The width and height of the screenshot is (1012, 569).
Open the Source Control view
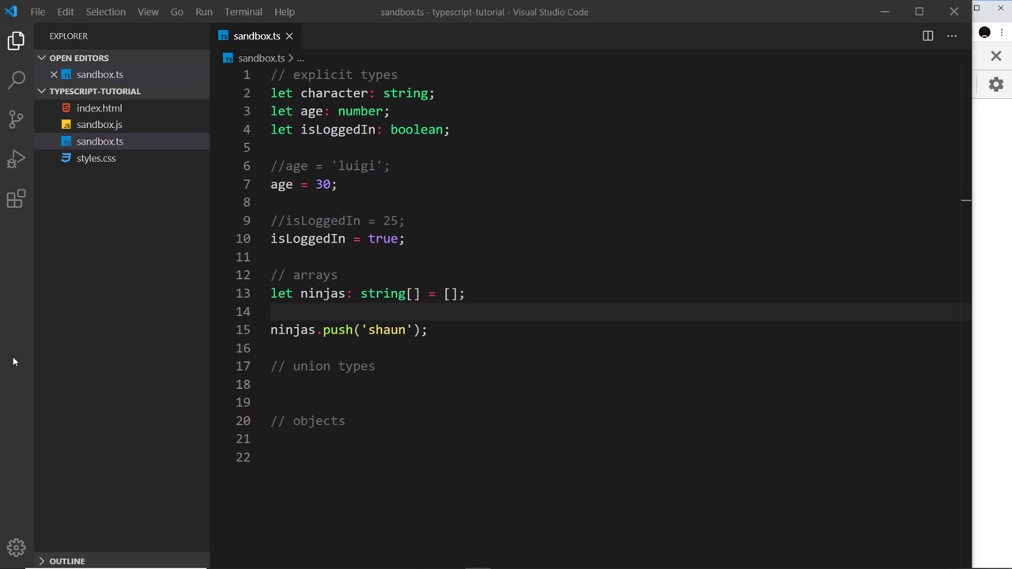pyautogui.click(x=16, y=119)
